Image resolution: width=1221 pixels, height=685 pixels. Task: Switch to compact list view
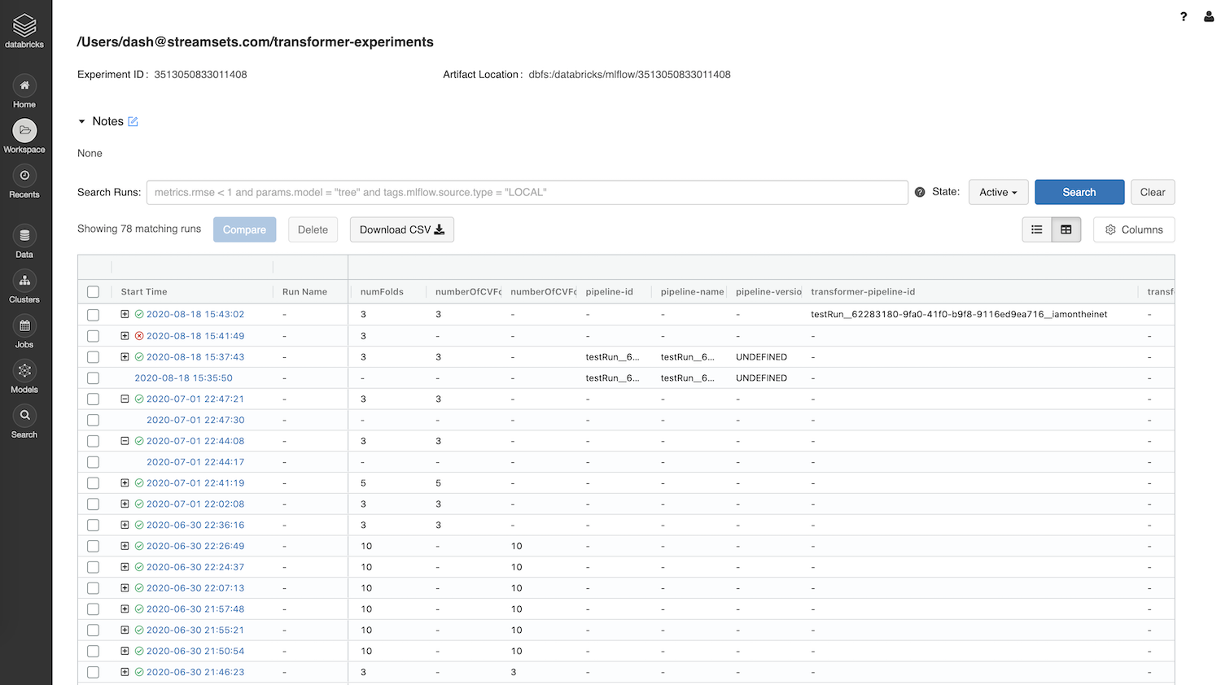click(x=1036, y=229)
